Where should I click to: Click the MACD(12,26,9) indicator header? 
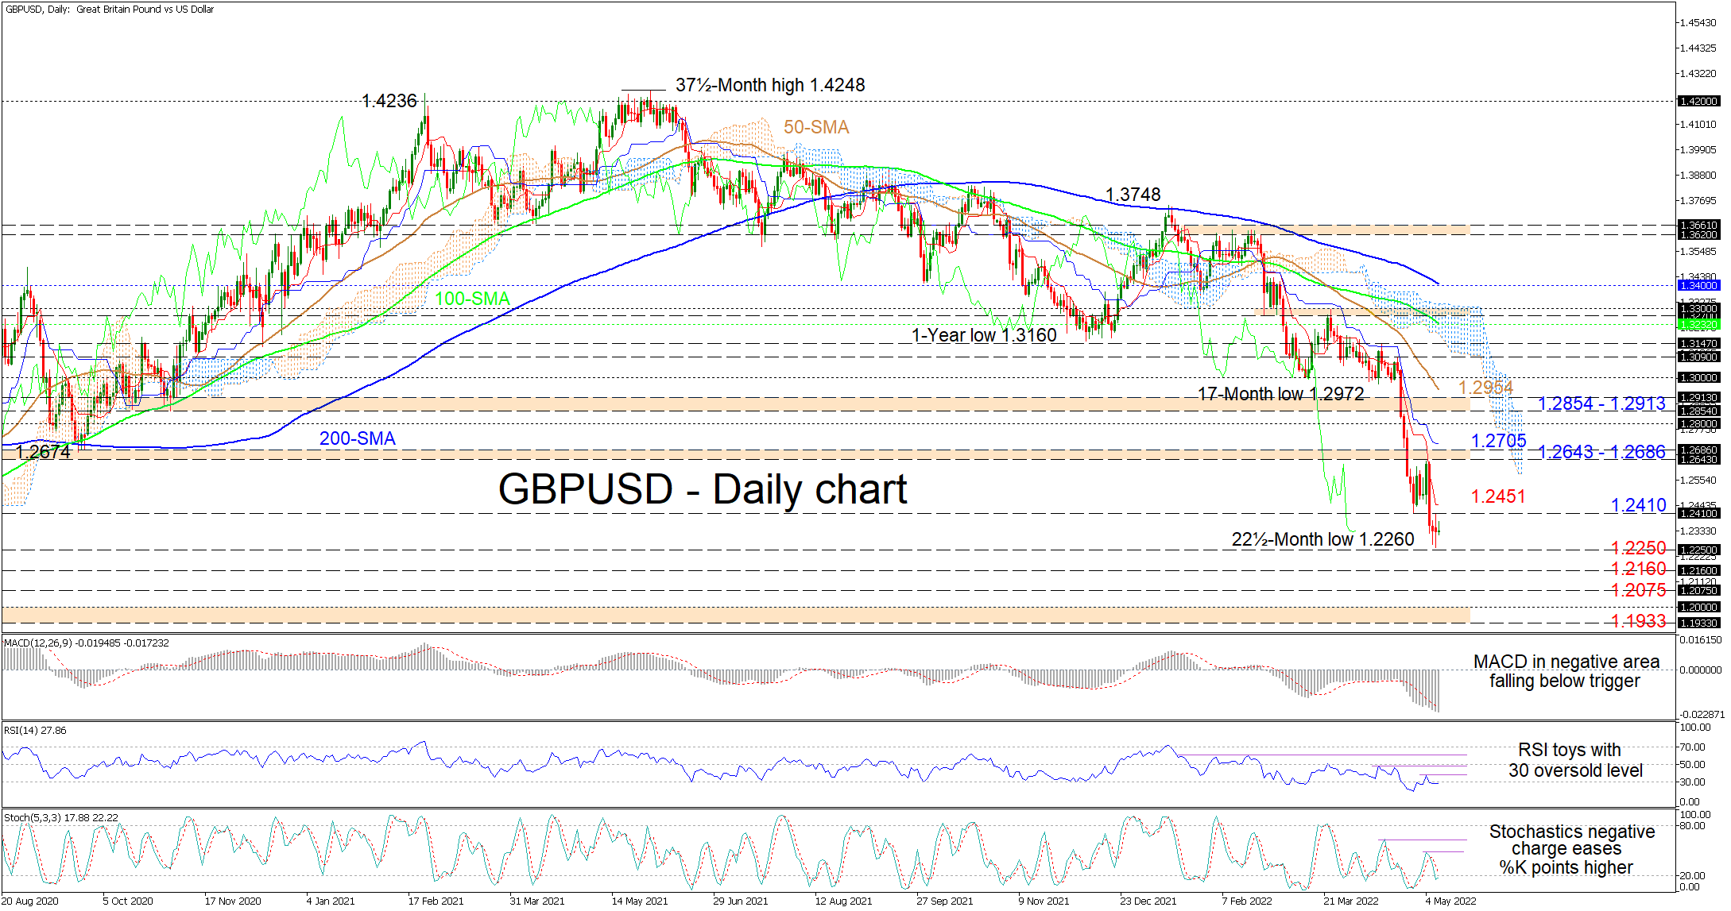pos(86,643)
